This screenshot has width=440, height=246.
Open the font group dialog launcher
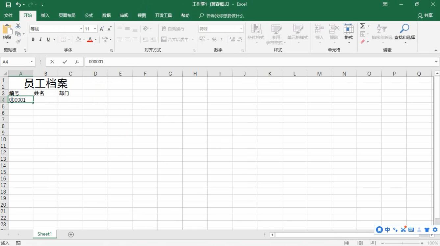(112, 51)
